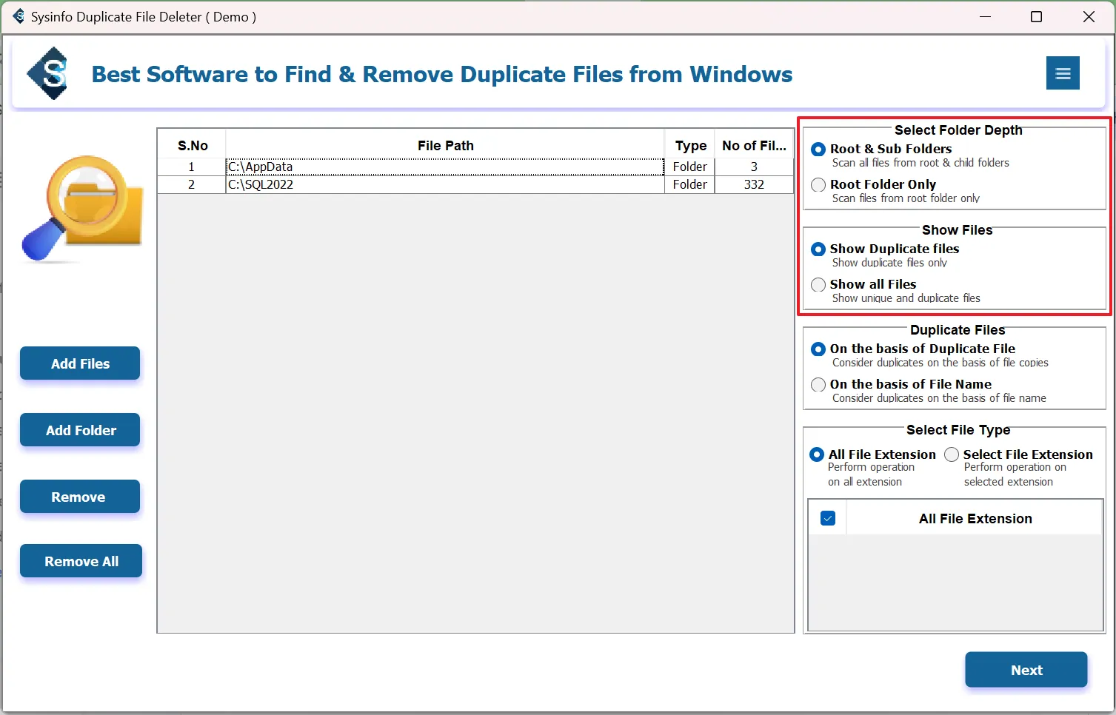Select All File Extension radio button
Image resolution: width=1116 pixels, height=715 pixels.
817,454
